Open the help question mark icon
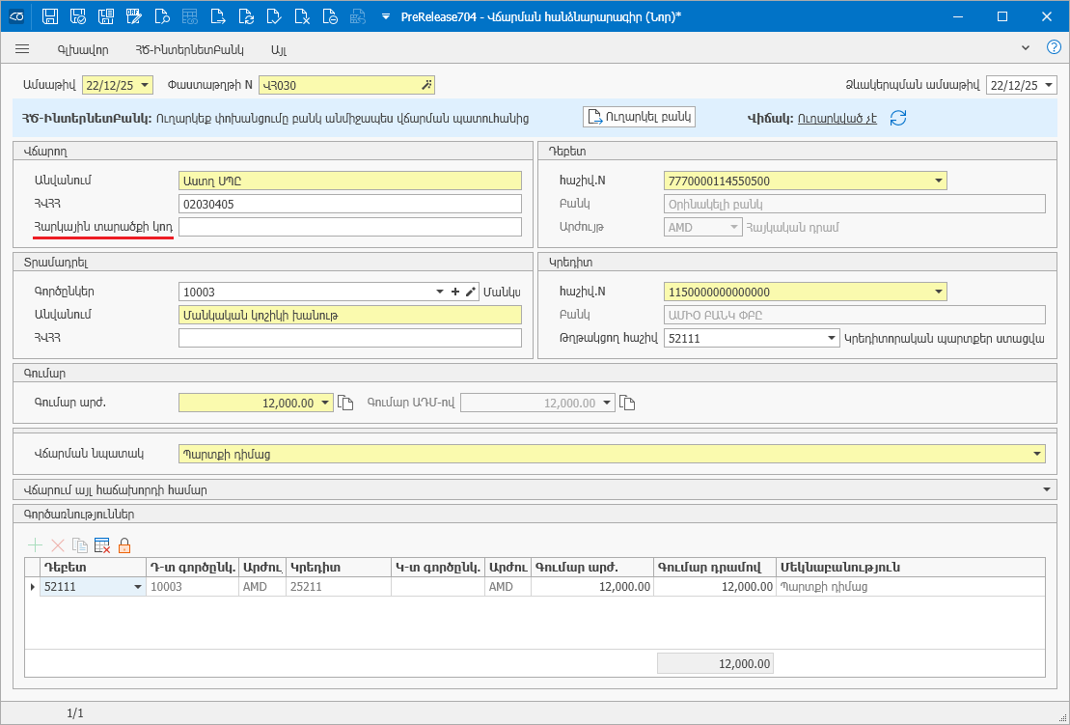This screenshot has height=725, width=1070. (1054, 48)
